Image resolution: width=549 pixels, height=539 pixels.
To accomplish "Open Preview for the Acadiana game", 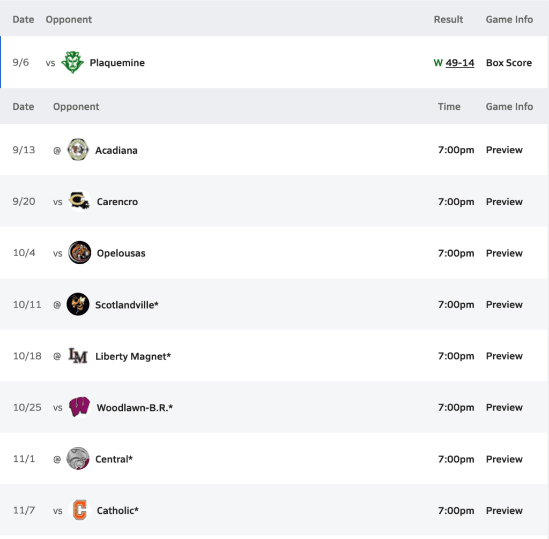I will (x=504, y=150).
